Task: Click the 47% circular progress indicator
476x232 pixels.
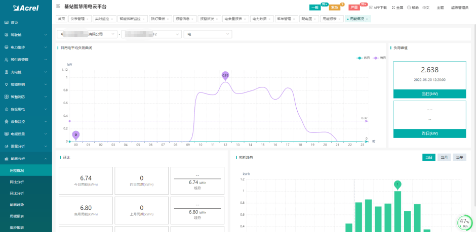Action: point(464,222)
